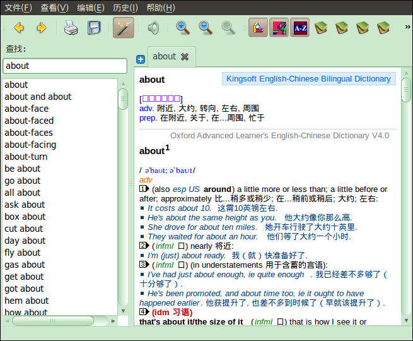Pronounce word with the speaker icon
Image resolution: width=413 pixels, height=341 pixels.
(x=153, y=28)
